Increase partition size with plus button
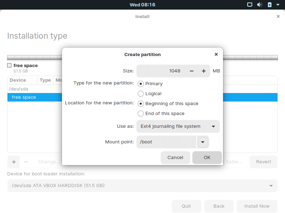 point(204,71)
